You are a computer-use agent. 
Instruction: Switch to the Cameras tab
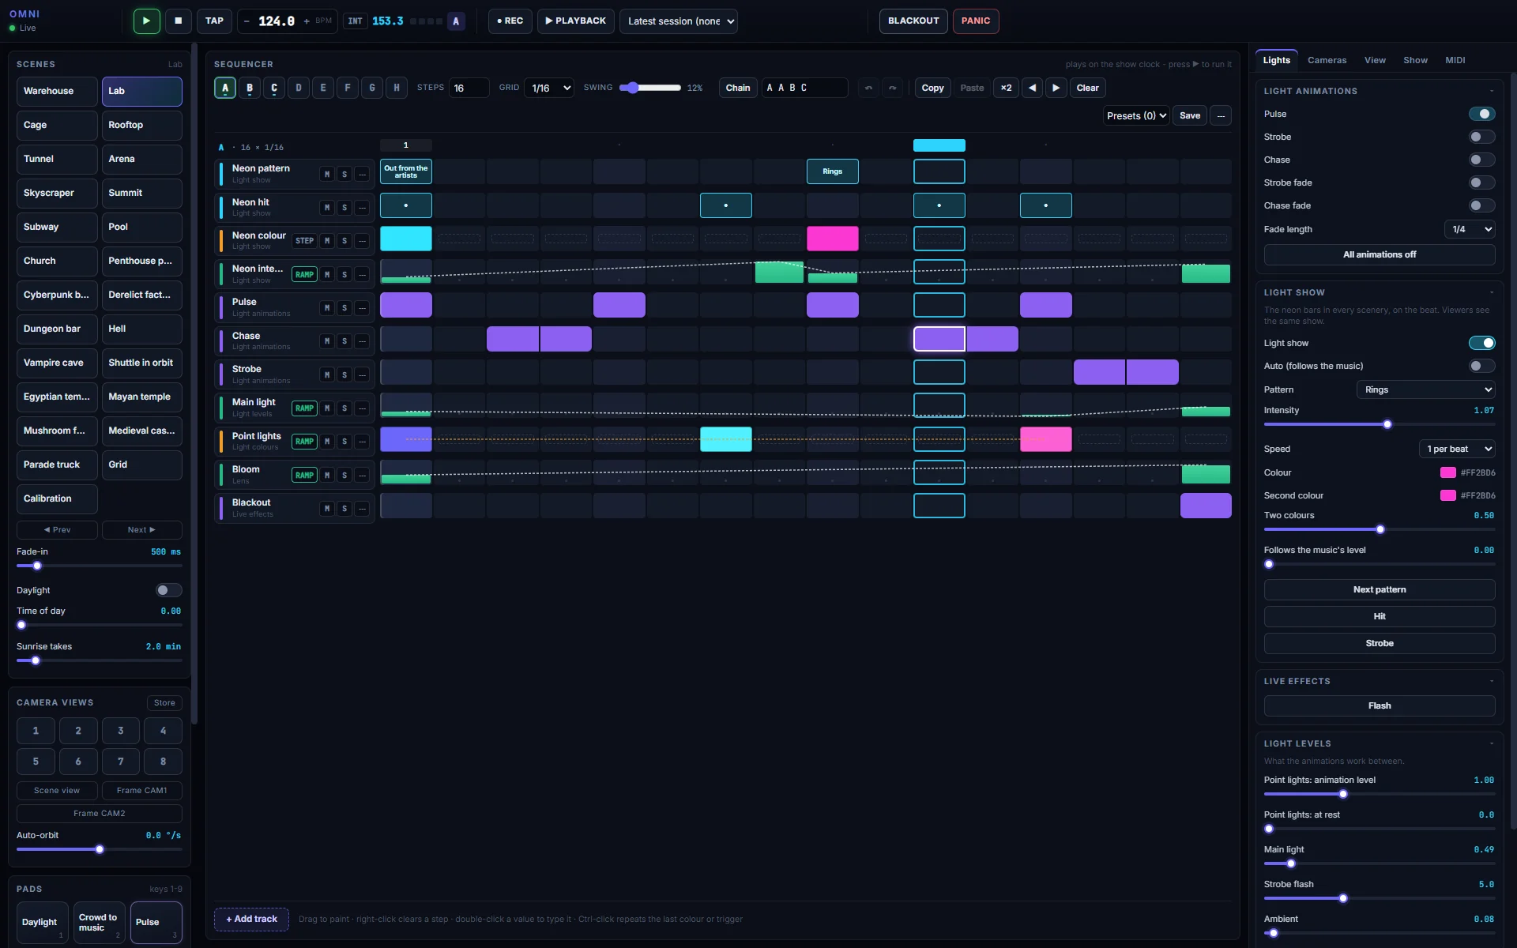(x=1327, y=60)
